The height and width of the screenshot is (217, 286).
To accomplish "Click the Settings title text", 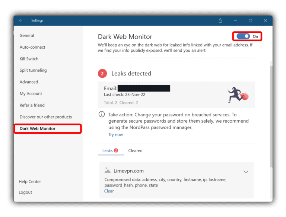I will coord(37,20).
